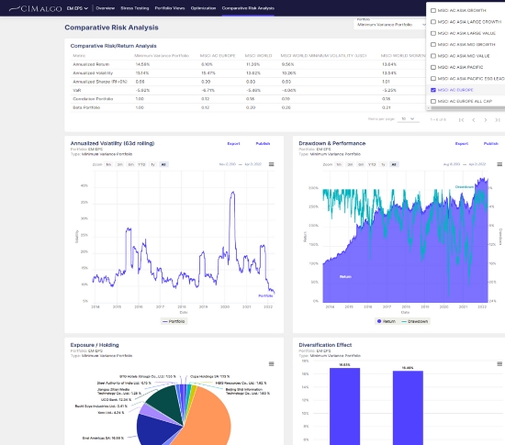Open Exposure / Holding chart hamburger menu

click(x=272, y=364)
